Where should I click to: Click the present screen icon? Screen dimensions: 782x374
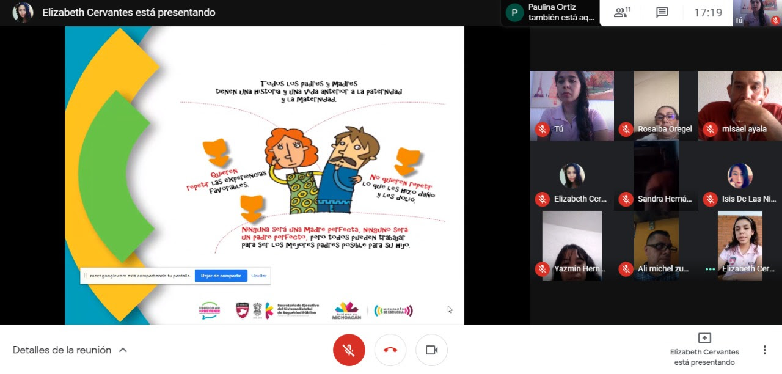point(704,338)
